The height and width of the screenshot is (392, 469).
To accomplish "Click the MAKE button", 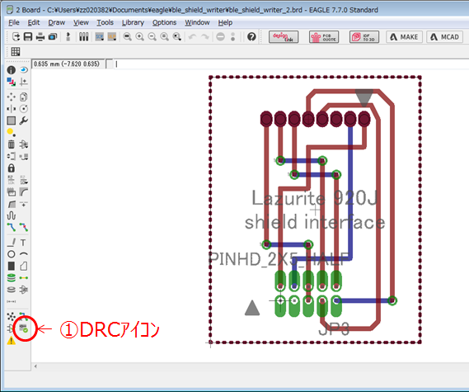I will tap(404, 37).
